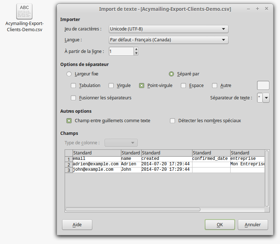Select the Standard header above the created column

(x=167, y=153)
